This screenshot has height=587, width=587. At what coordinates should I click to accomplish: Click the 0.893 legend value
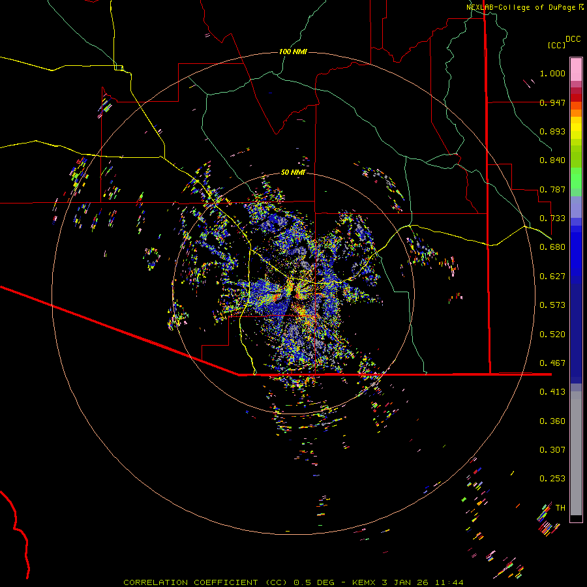(x=552, y=131)
